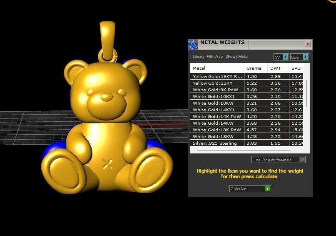Select the White Gold:14K PdW row

[246, 116]
